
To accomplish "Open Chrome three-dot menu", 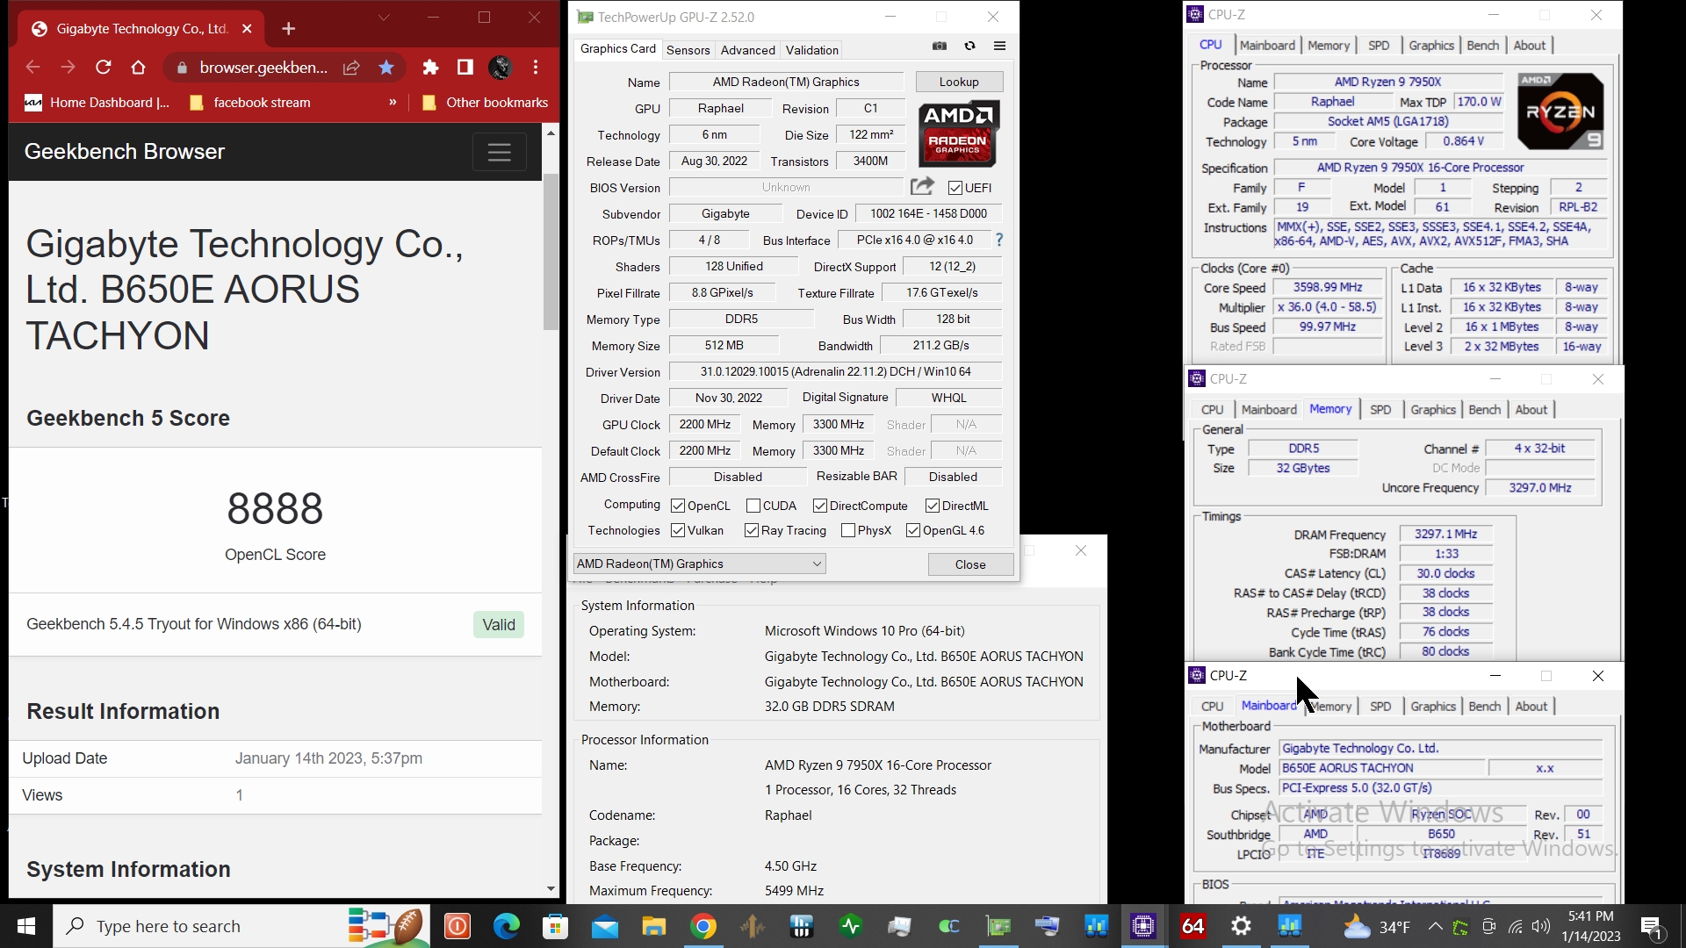I will click(536, 67).
